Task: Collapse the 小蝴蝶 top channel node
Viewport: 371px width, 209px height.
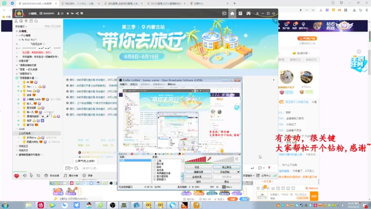Action: click(17, 31)
